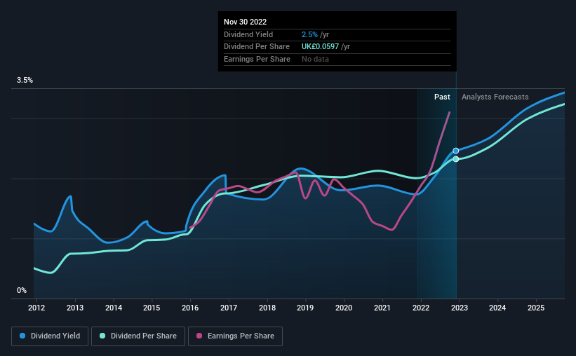Screen dimensions: 576x356
Task: Click the UK£0.0597 tooltip value
Action: pos(320,47)
